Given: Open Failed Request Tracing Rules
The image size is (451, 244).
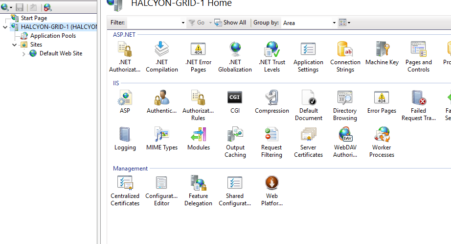Looking at the screenshot, I should 419,105.
